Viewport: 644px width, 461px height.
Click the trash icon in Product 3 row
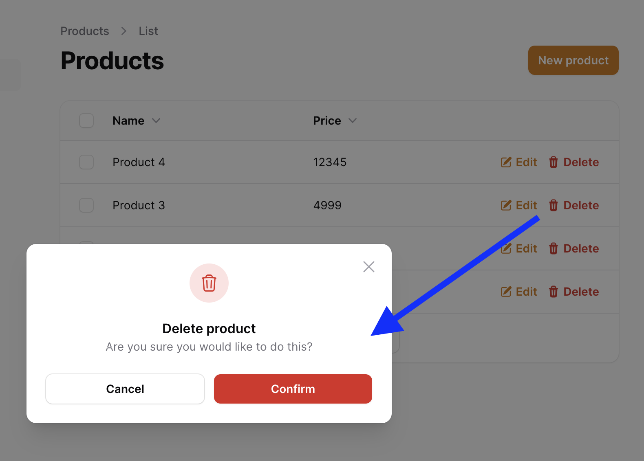pos(553,205)
